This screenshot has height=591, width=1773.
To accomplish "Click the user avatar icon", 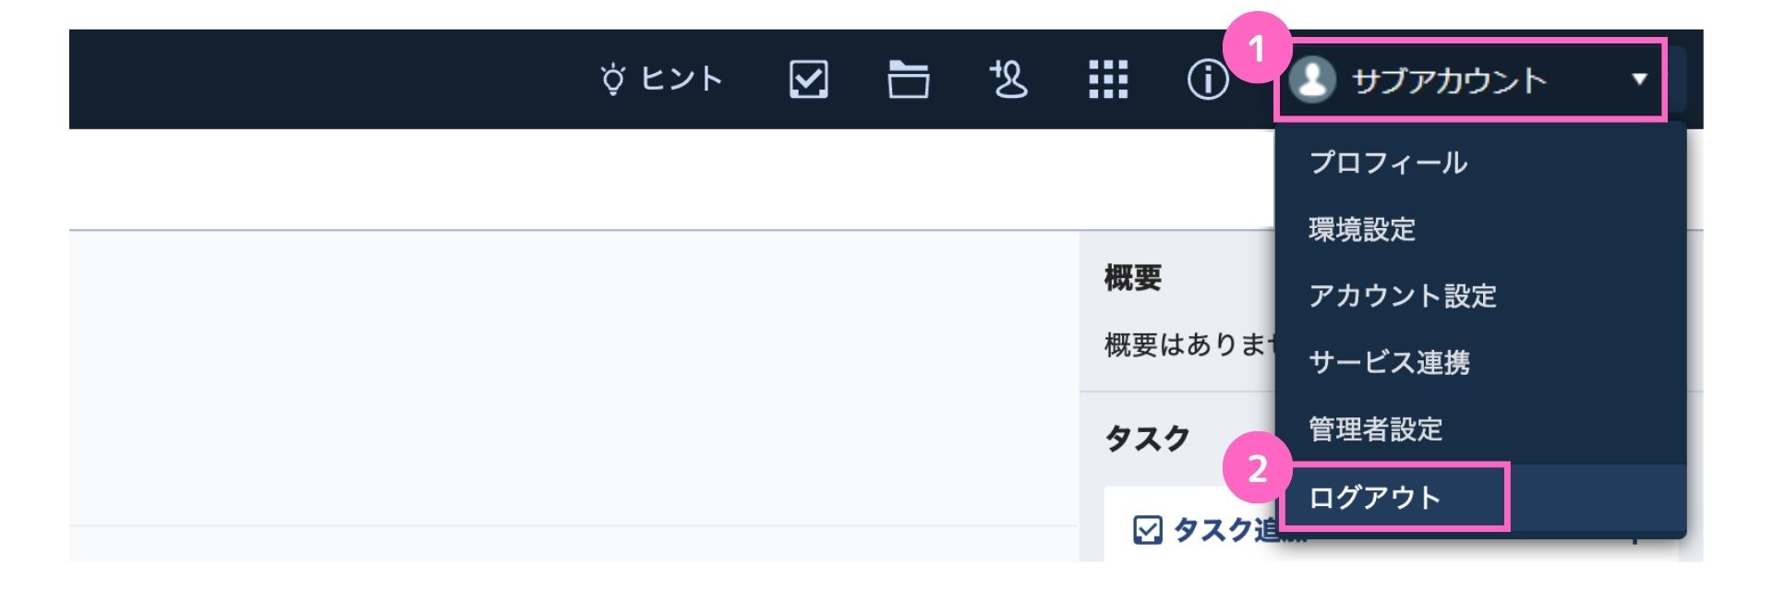I will (x=1311, y=79).
